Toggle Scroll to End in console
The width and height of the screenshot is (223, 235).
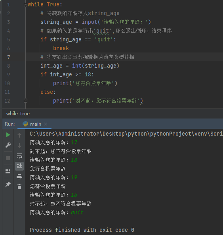click(19, 166)
